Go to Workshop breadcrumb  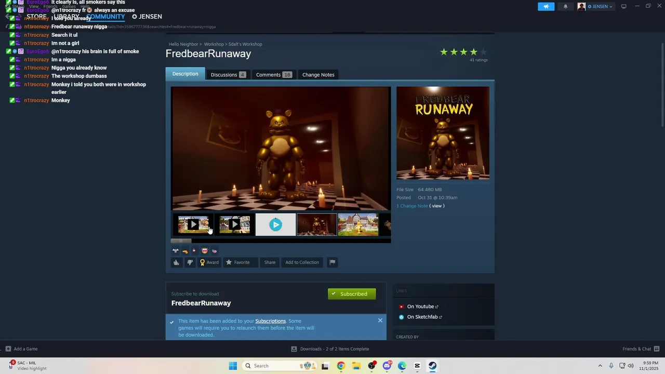click(214, 44)
